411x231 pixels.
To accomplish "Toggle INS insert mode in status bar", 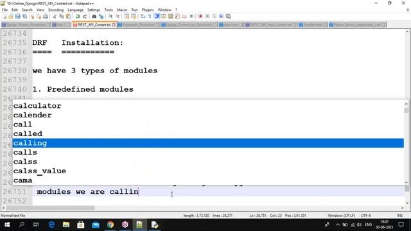I will coord(399,216).
